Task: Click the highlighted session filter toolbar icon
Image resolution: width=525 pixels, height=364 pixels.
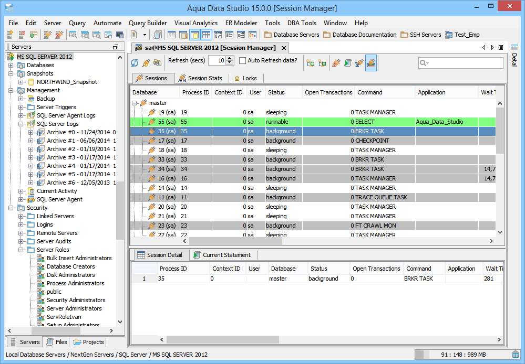Action: 371,63
